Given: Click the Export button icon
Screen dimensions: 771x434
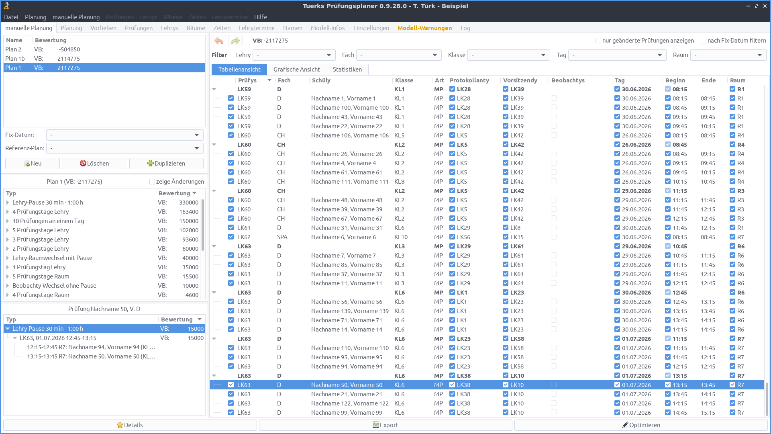Looking at the screenshot, I should pos(376,425).
